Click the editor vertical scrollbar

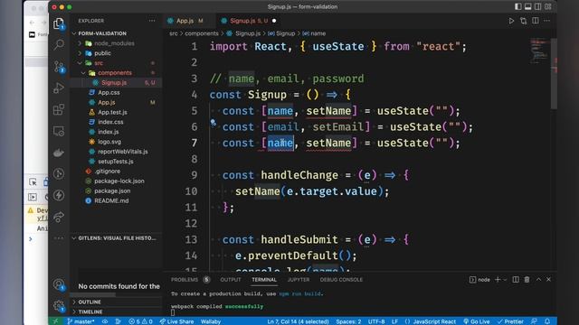click(x=554, y=74)
